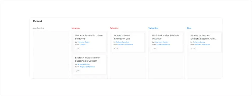Open Wonka Industries link on Sweet Innovation Lab card
This screenshot has width=252, height=96.
[x=125, y=45]
